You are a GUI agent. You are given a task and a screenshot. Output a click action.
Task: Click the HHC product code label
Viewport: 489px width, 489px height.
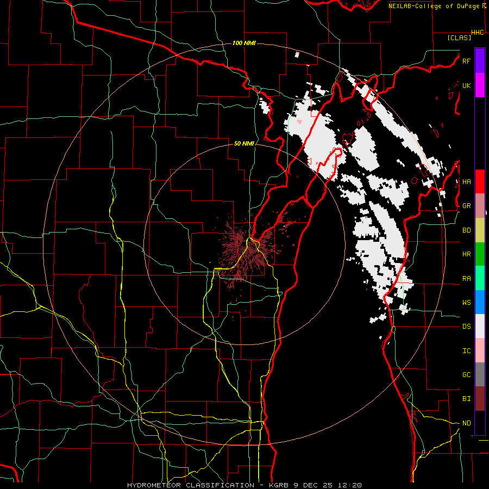[x=478, y=33]
